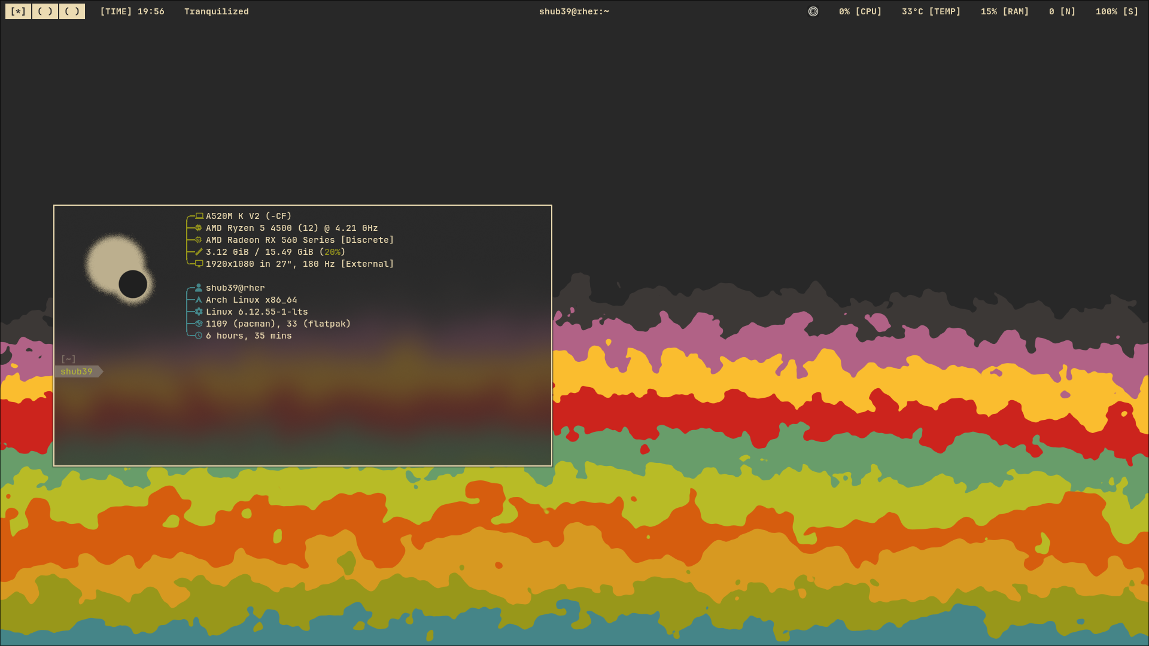
Task: Click the CPU usage indicator in the bar
Action: (x=860, y=11)
